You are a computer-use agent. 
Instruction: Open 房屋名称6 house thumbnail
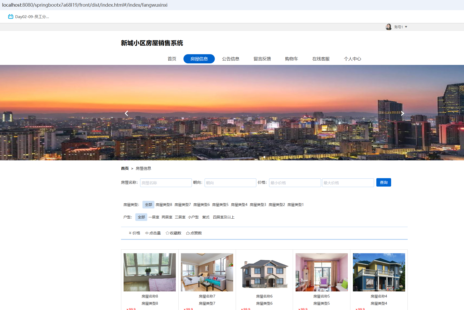click(264, 272)
